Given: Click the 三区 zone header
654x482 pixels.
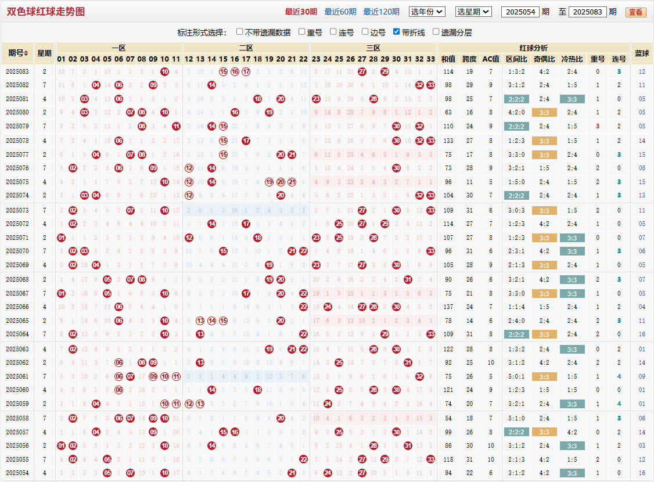Looking at the screenshot, I should pyautogui.click(x=373, y=48).
